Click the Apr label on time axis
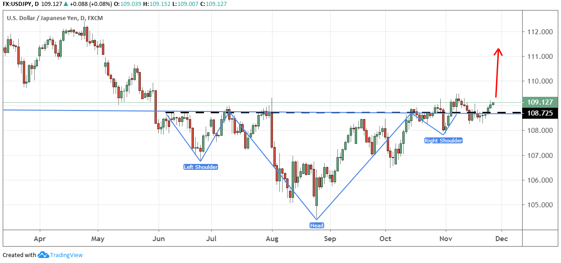The width and height of the screenshot is (561, 263). point(40,238)
